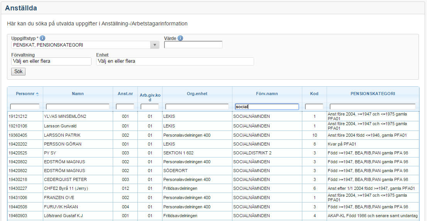Click the Förv.namn column header
Image resolution: width=427 pixels, height=221 pixels.
tap(267, 94)
